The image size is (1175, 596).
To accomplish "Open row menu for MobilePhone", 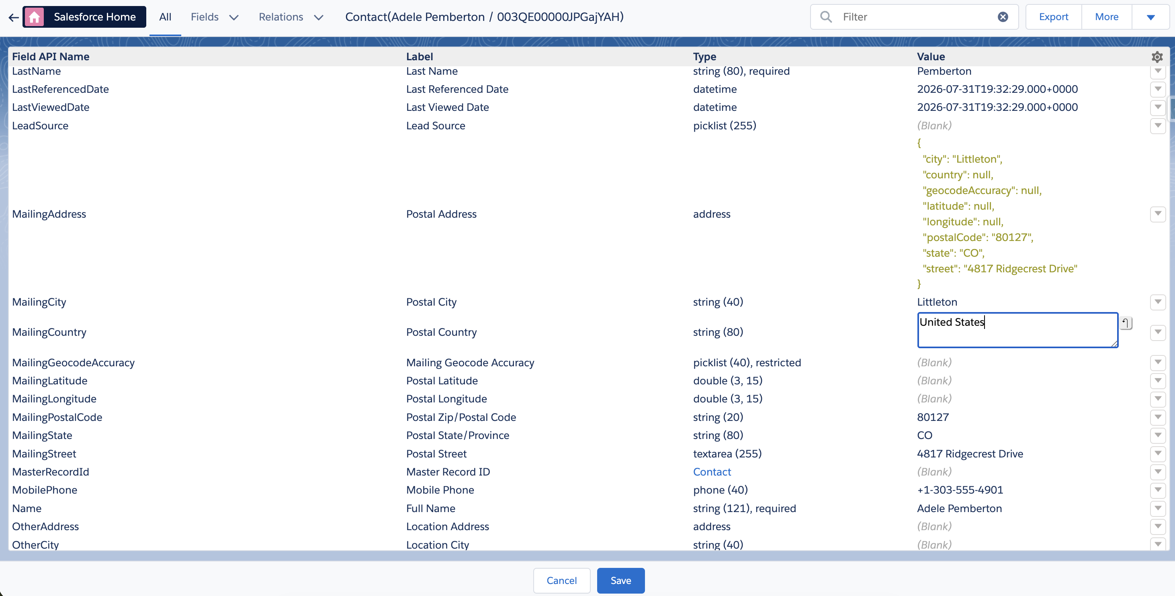I will [1158, 490].
